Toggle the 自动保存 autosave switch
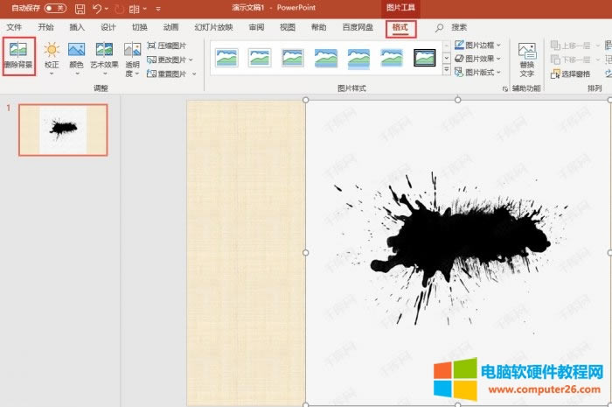Screen dimensions: 612x407 pos(55,9)
